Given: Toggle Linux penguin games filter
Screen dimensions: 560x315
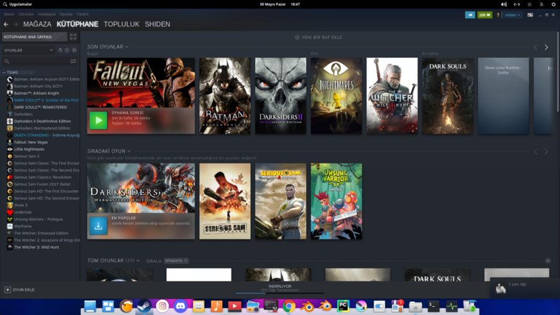Looking at the screenshot, I should (60, 50).
